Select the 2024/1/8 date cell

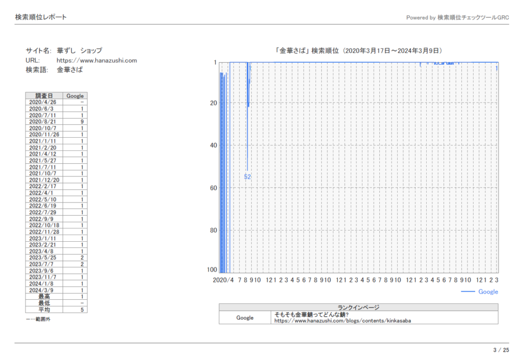tap(44, 284)
